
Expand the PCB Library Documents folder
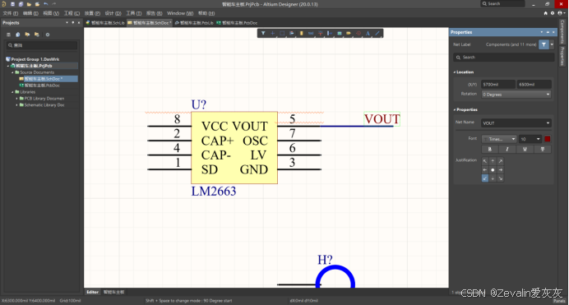coord(16,99)
